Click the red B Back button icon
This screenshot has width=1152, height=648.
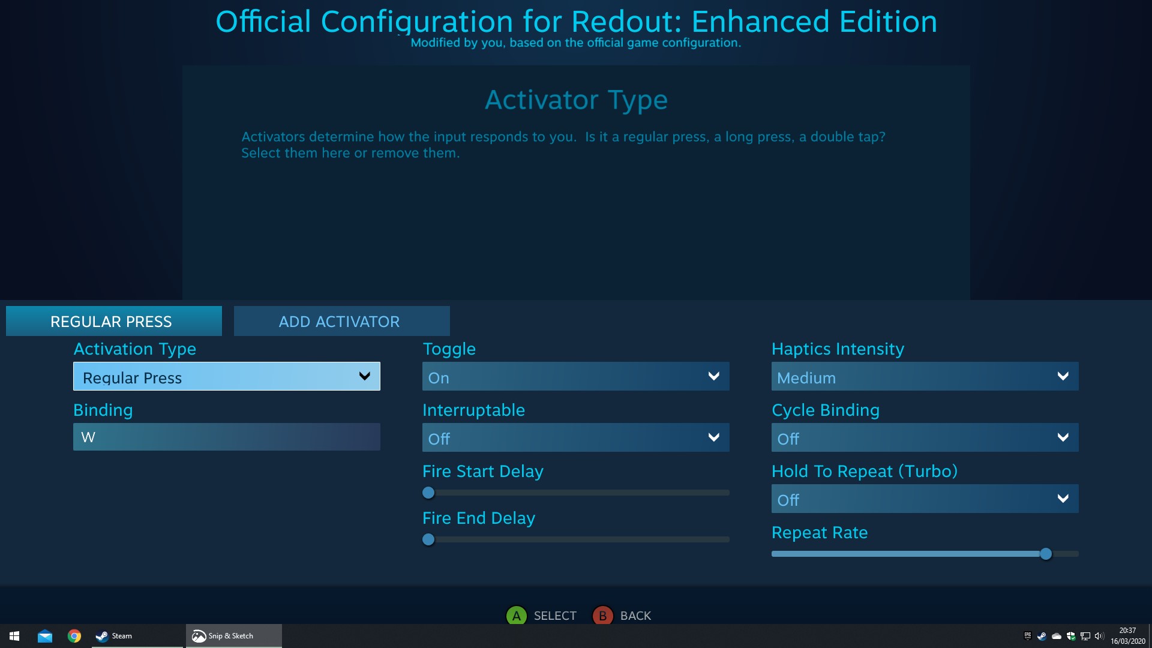602,616
